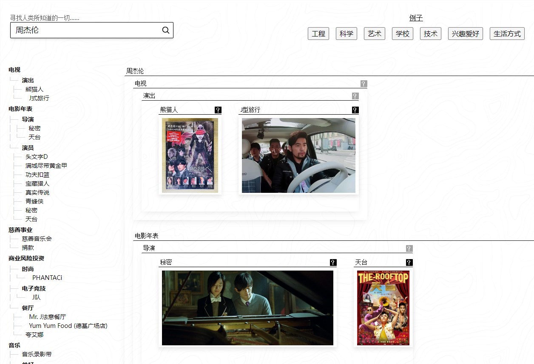Open The Rooftop movie poster thumbnail

[x=383, y=308]
